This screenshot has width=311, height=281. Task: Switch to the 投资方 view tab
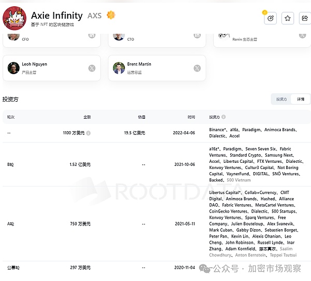point(281,99)
